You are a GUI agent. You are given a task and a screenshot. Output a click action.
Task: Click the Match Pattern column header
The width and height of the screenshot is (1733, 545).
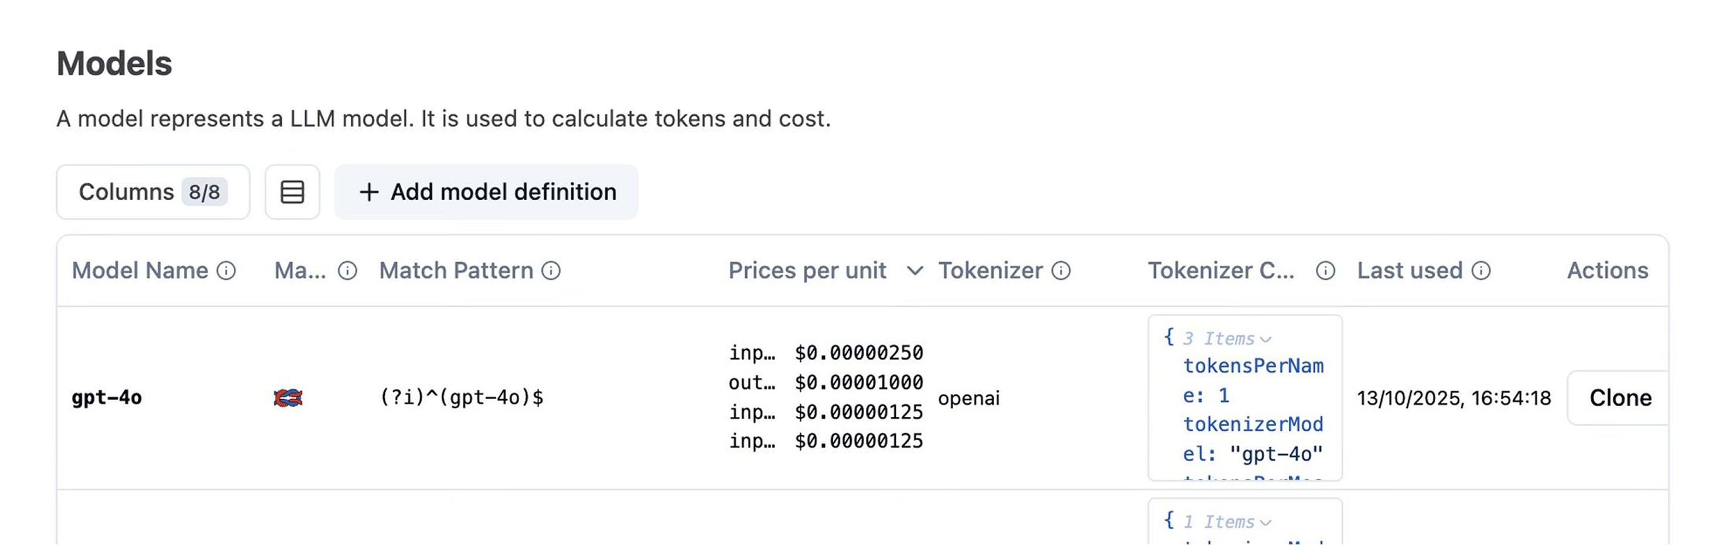click(x=456, y=271)
